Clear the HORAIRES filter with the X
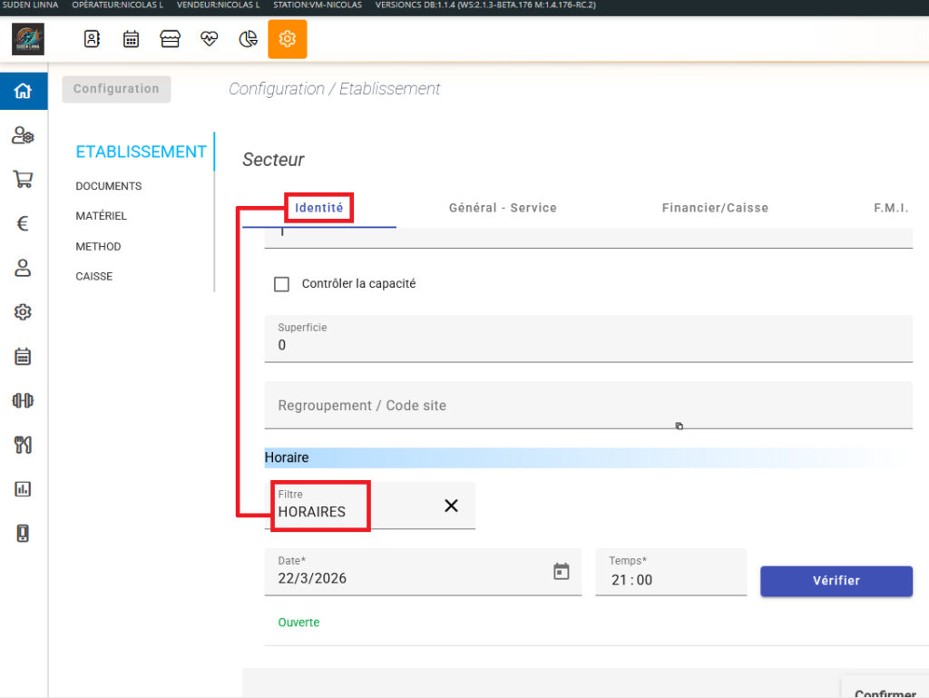This screenshot has width=929, height=698. pos(451,506)
